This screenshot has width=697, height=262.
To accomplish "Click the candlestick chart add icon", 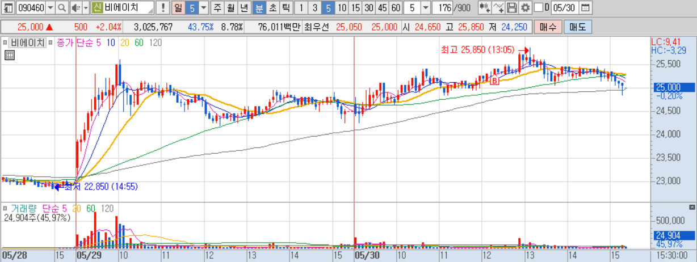I will [x=484, y=8].
